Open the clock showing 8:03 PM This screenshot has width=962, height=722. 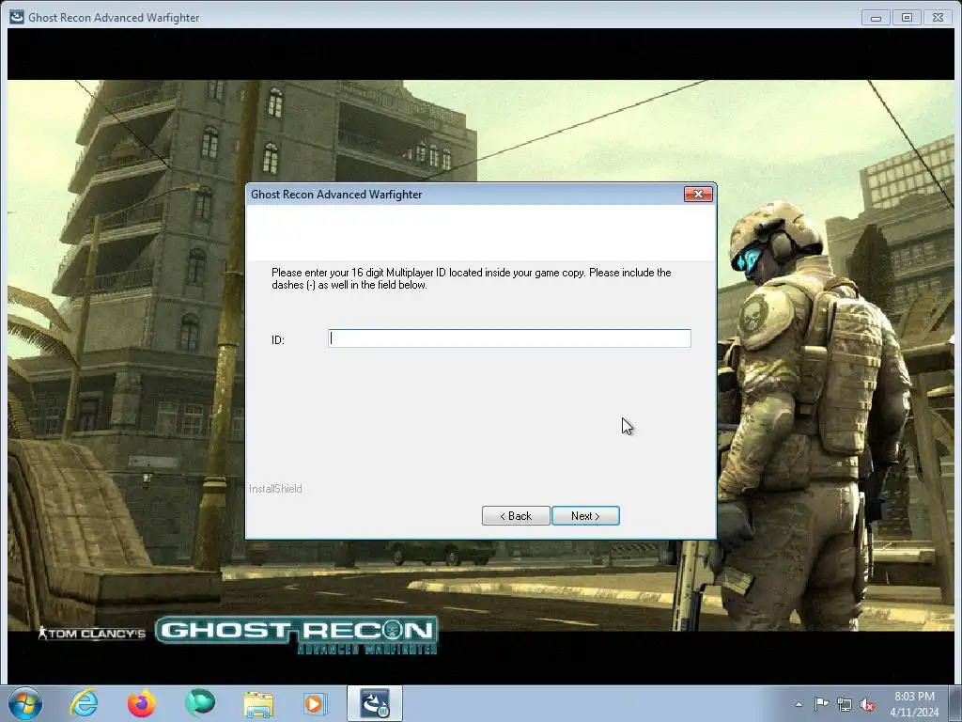[914, 703]
